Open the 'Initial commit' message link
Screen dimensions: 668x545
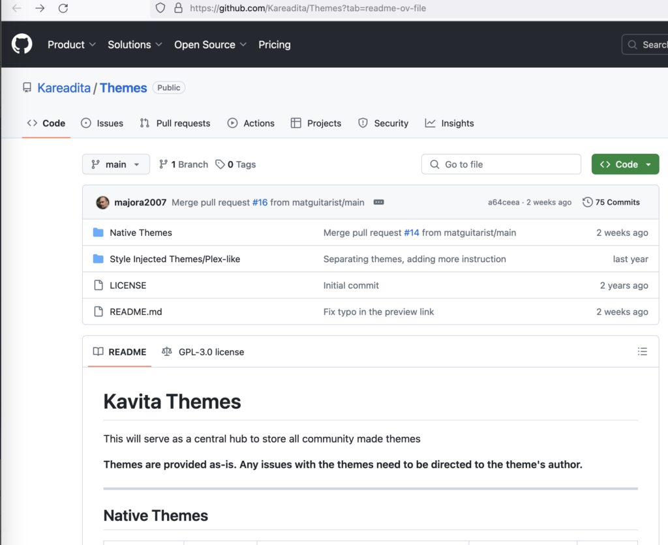coord(351,286)
